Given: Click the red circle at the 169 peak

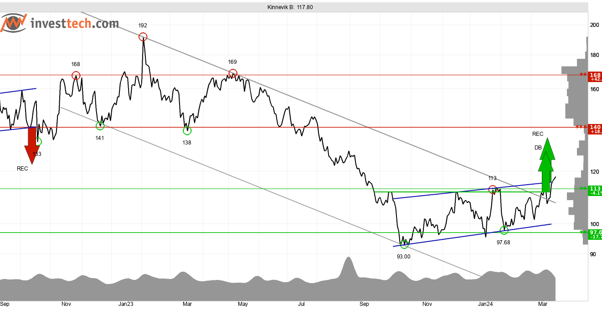Looking at the screenshot, I should click(x=233, y=73).
